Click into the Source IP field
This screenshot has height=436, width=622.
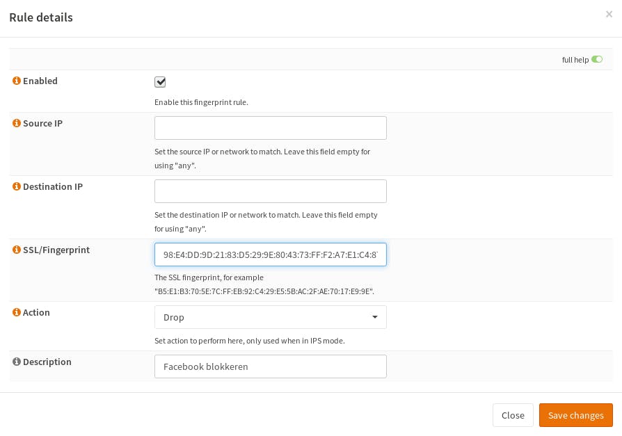tap(270, 128)
